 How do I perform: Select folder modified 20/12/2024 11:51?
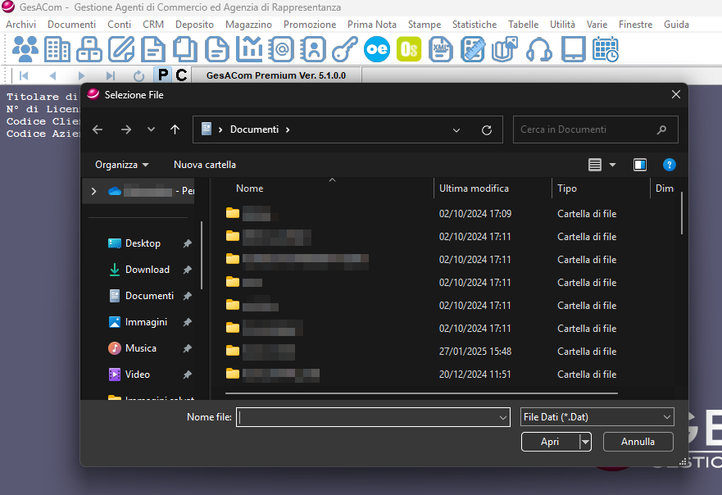(421, 375)
